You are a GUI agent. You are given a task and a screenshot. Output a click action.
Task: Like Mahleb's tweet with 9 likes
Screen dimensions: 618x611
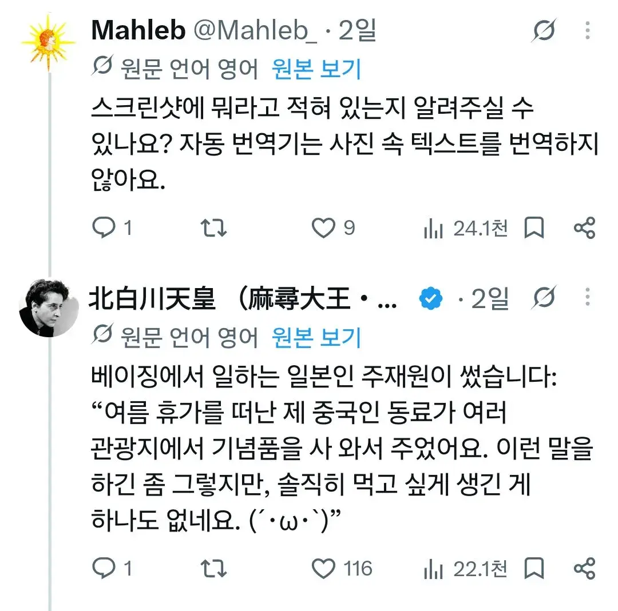click(323, 227)
